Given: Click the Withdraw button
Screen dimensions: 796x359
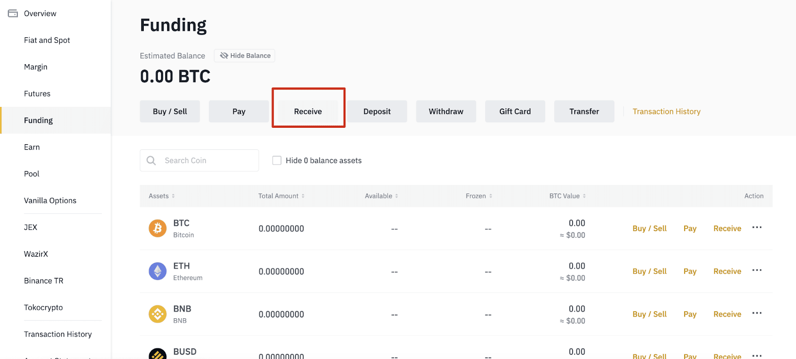Looking at the screenshot, I should 446,111.
